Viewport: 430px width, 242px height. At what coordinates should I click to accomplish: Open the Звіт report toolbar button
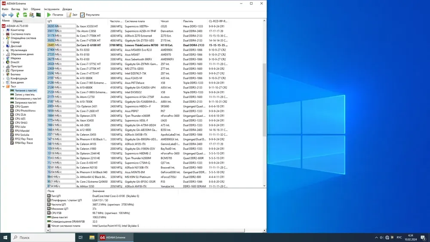pyautogui.click(x=72, y=15)
